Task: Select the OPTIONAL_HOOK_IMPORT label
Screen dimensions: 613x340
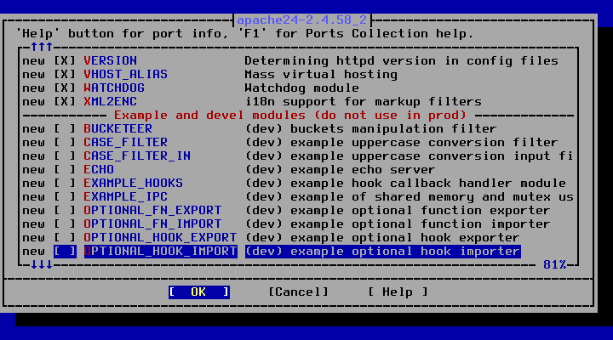Action: pyautogui.click(x=161, y=252)
